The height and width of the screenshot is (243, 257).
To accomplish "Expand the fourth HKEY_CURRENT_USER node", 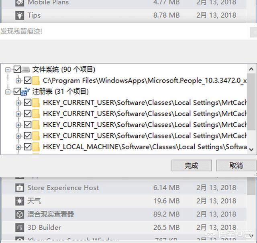I will (18, 136).
